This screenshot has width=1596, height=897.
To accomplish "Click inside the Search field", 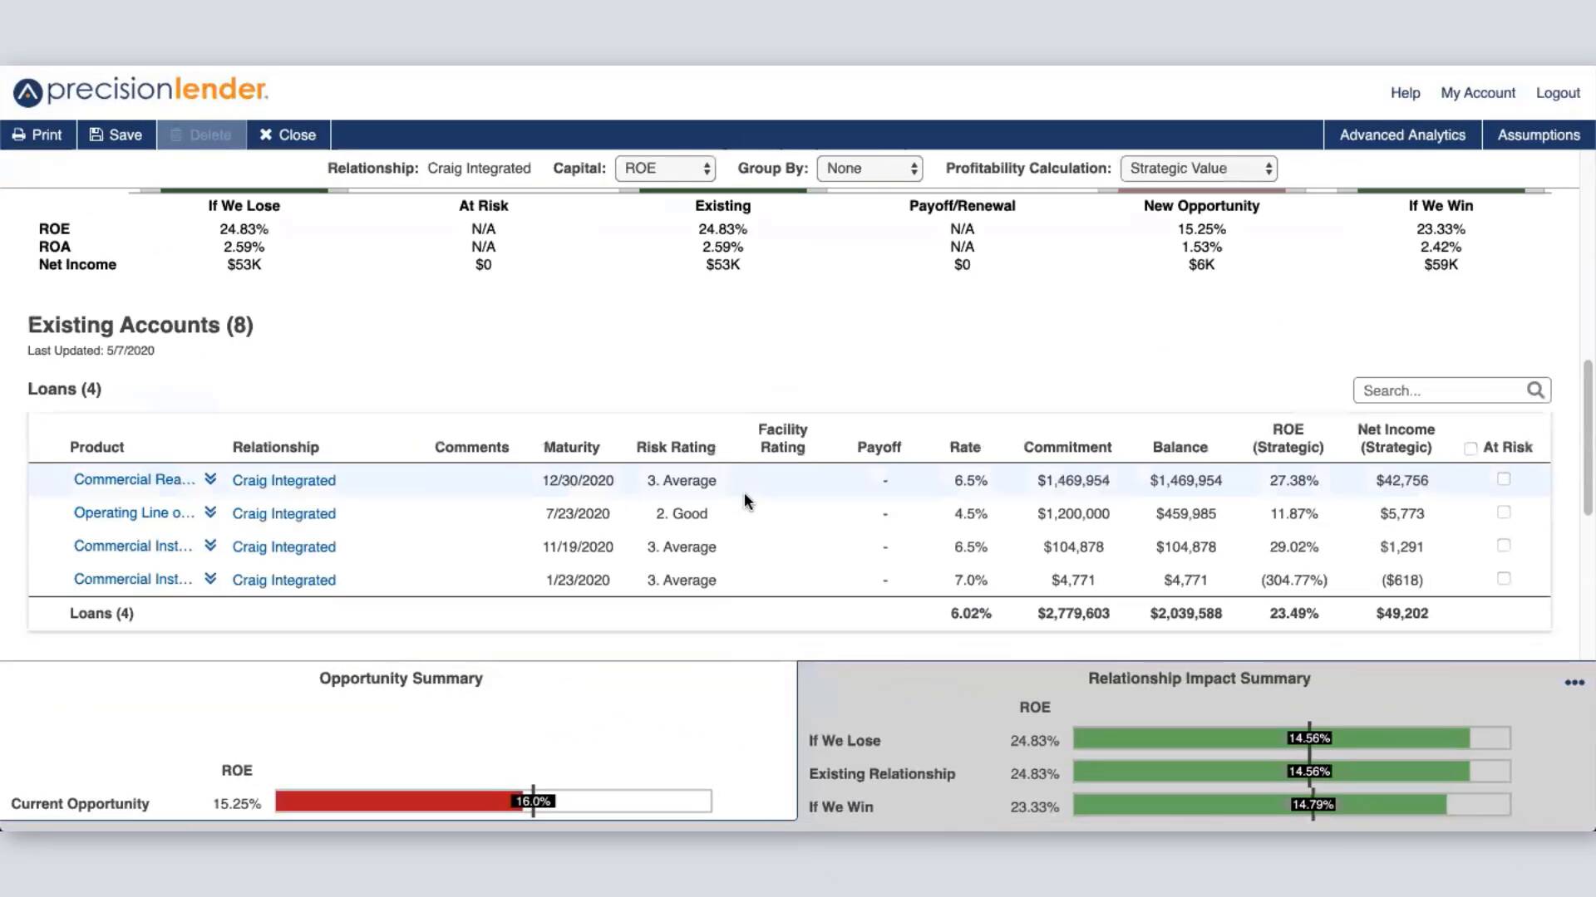I will point(1438,390).
